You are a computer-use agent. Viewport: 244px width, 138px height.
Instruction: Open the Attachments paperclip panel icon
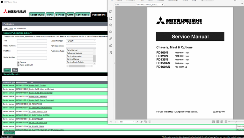(x=111, y=39)
